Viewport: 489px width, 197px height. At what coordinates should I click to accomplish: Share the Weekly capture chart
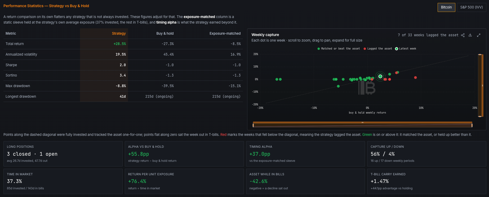click(x=463, y=35)
